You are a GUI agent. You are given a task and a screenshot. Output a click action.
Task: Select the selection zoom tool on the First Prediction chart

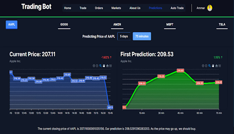pyautogui.click(x=210, y=66)
